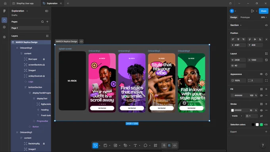Select the Comment tool in bottom toolbar
This screenshot has width=270, height=152.
tap(145, 146)
